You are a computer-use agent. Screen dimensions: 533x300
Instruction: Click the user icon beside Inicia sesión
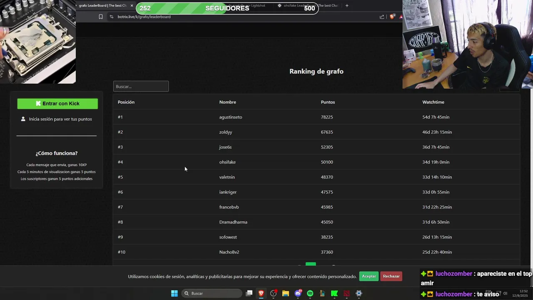[23, 119]
